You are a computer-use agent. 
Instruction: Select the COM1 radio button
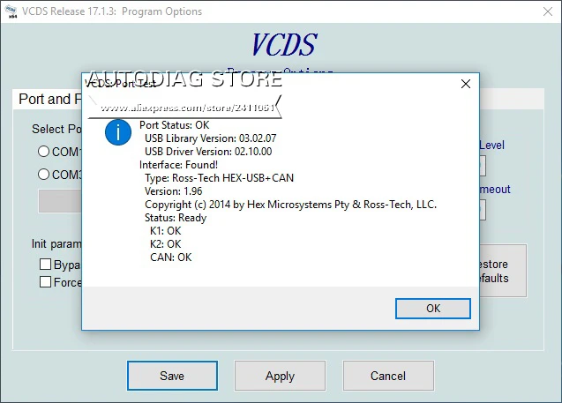(x=44, y=152)
